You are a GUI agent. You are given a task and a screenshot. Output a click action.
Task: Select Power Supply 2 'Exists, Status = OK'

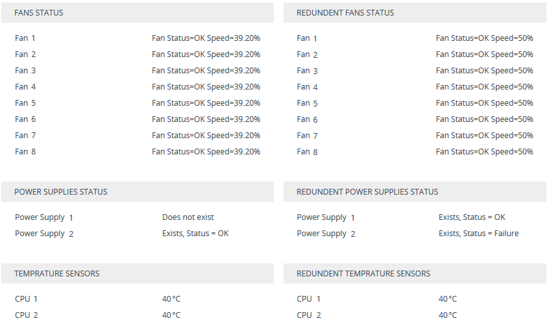click(195, 234)
